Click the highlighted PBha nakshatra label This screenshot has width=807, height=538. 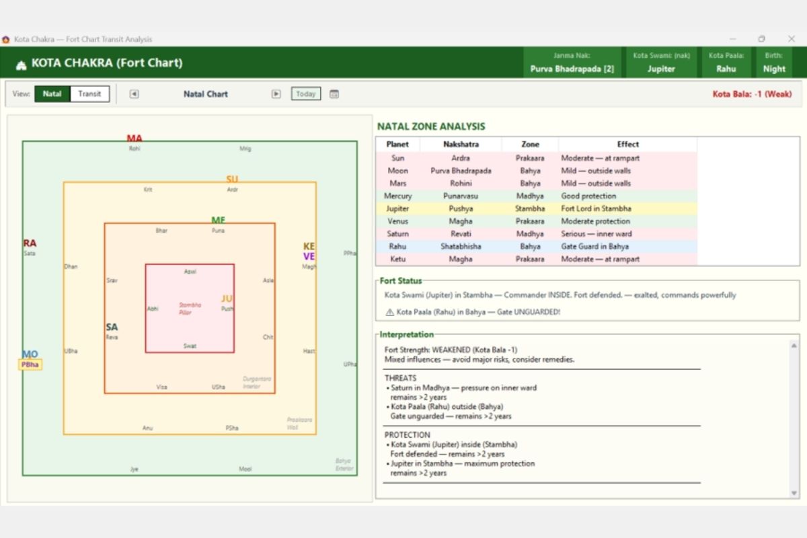[x=30, y=364]
